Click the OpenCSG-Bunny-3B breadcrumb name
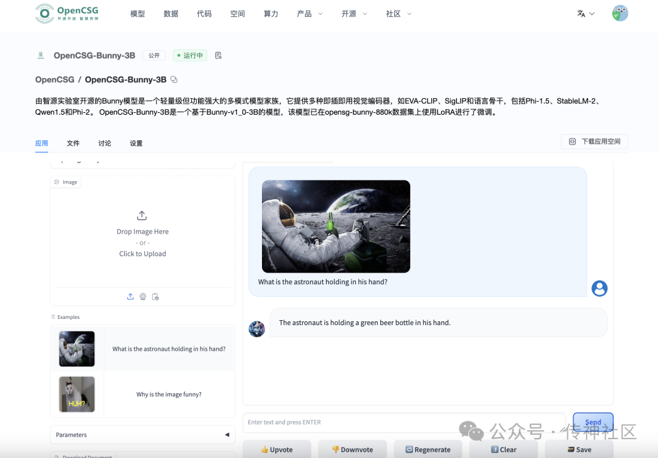Viewport: 658px width, 458px height. tap(126, 80)
